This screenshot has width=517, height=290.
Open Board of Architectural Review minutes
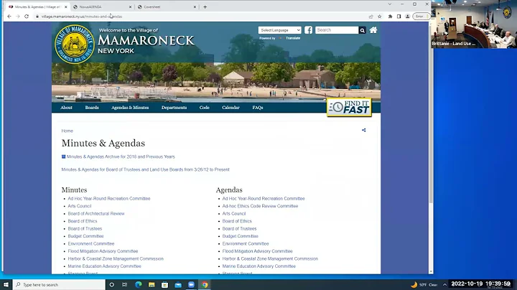point(96,213)
